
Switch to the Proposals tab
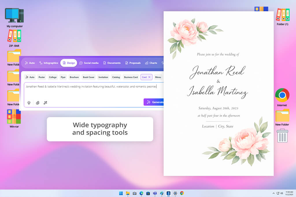[133, 63]
